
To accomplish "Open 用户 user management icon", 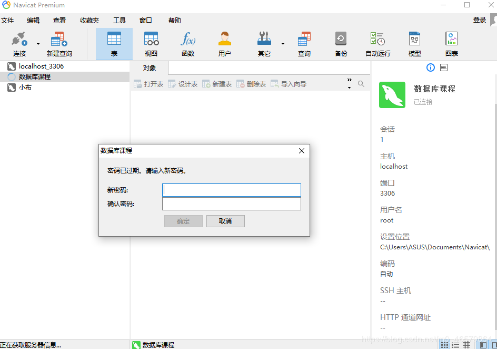I will tap(223, 43).
